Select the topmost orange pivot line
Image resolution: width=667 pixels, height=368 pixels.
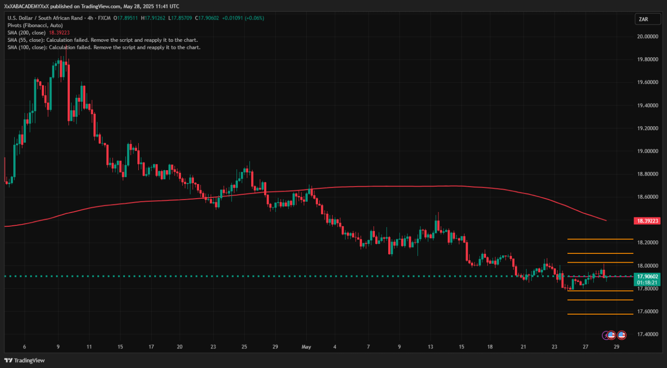click(600, 239)
